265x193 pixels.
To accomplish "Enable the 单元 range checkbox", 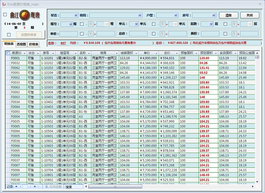I will tap(154, 24).
